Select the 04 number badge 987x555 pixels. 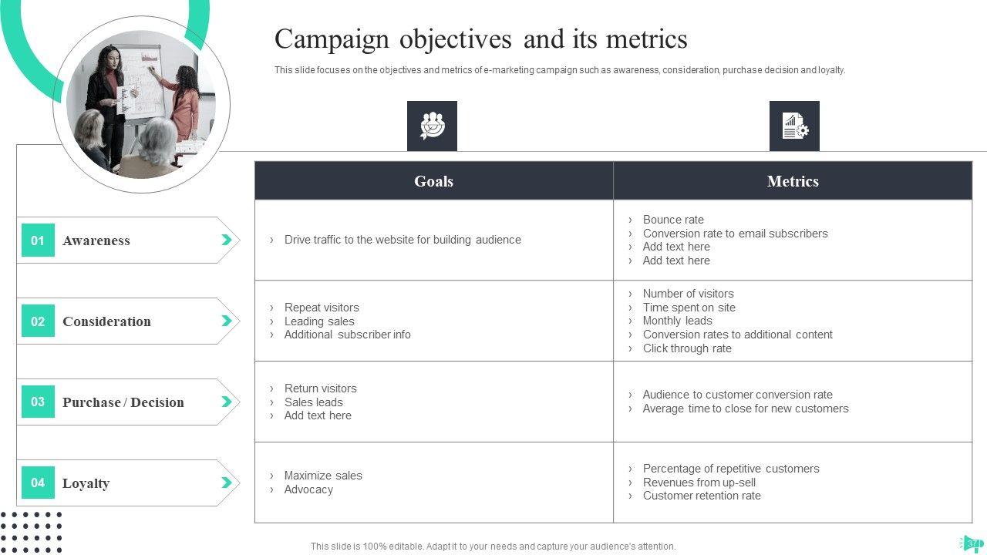[x=38, y=483]
